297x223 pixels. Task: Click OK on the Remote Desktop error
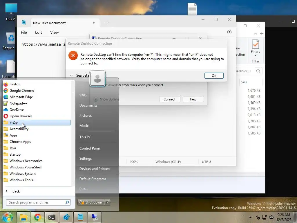coord(214,76)
